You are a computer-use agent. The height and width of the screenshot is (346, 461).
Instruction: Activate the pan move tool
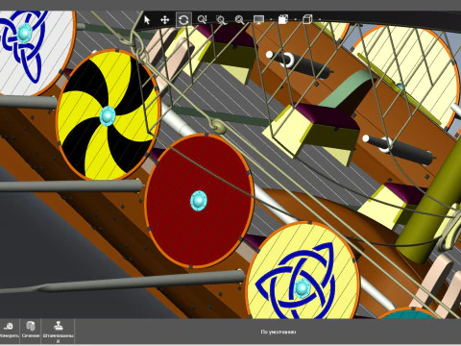(165, 20)
